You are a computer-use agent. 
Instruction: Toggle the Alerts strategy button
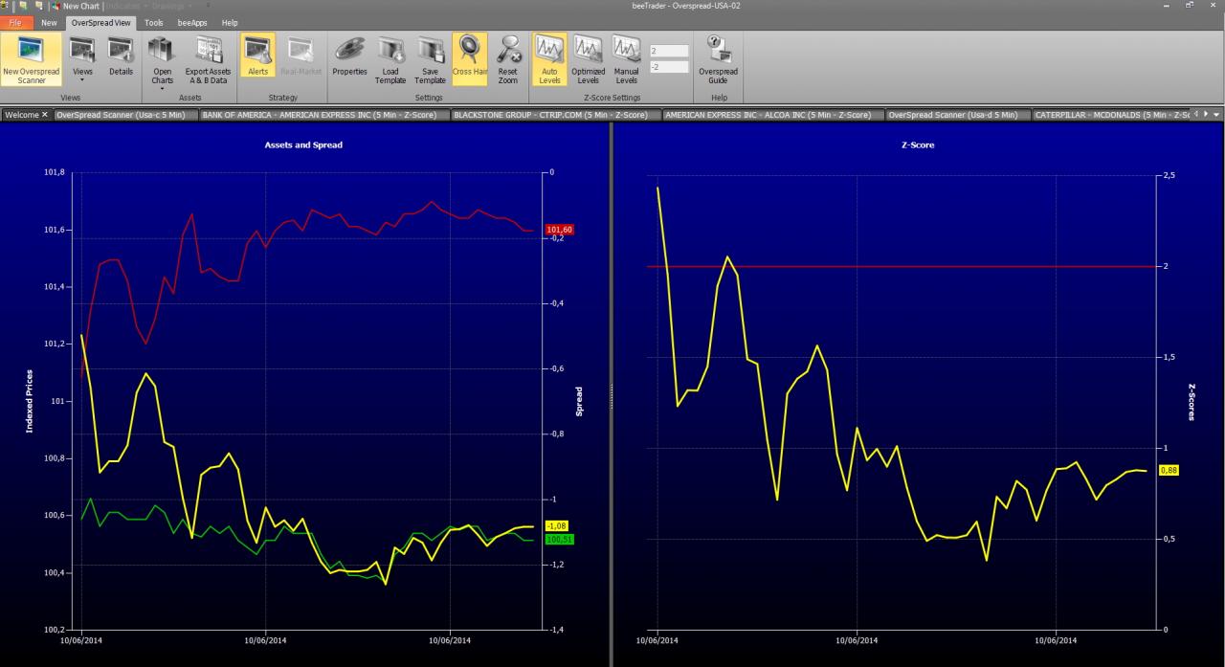coord(257,59)
